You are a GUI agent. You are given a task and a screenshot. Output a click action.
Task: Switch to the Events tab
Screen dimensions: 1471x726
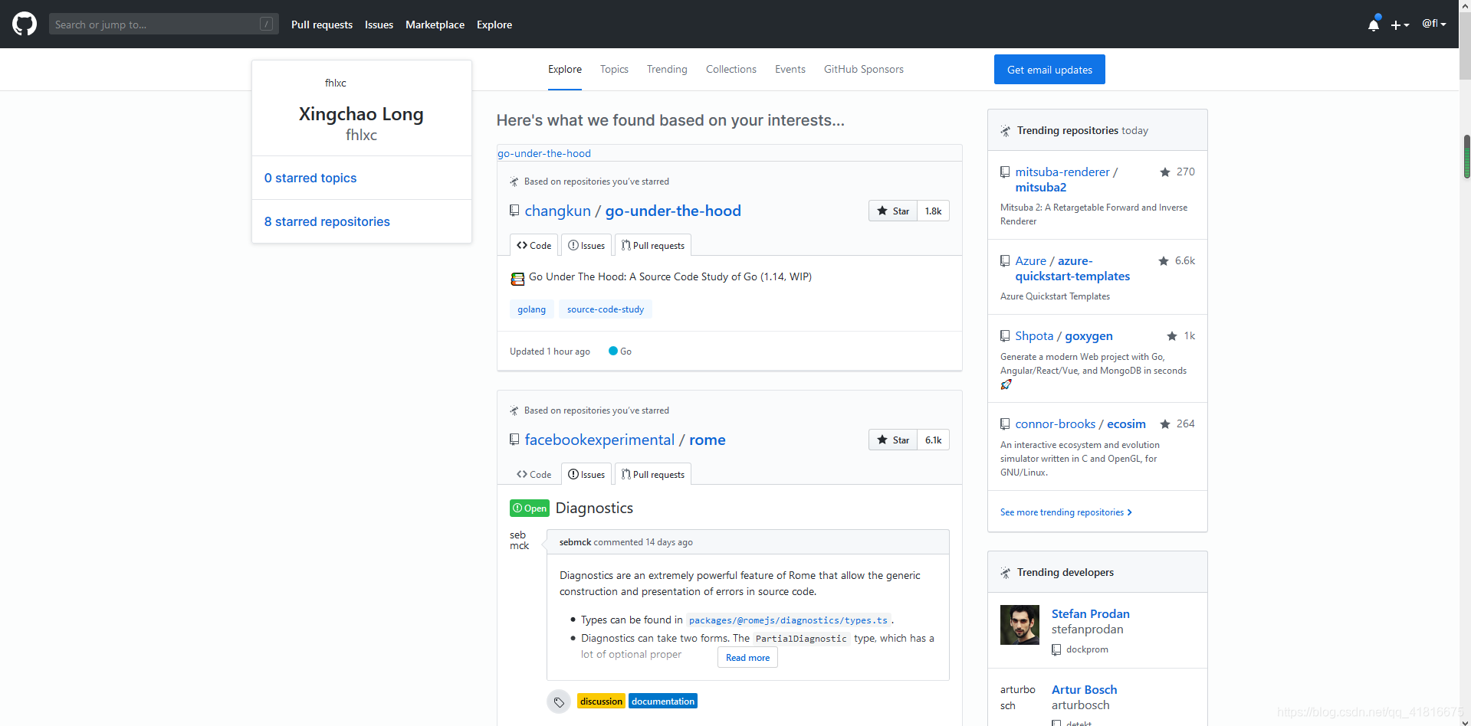[x=790, y=69]
